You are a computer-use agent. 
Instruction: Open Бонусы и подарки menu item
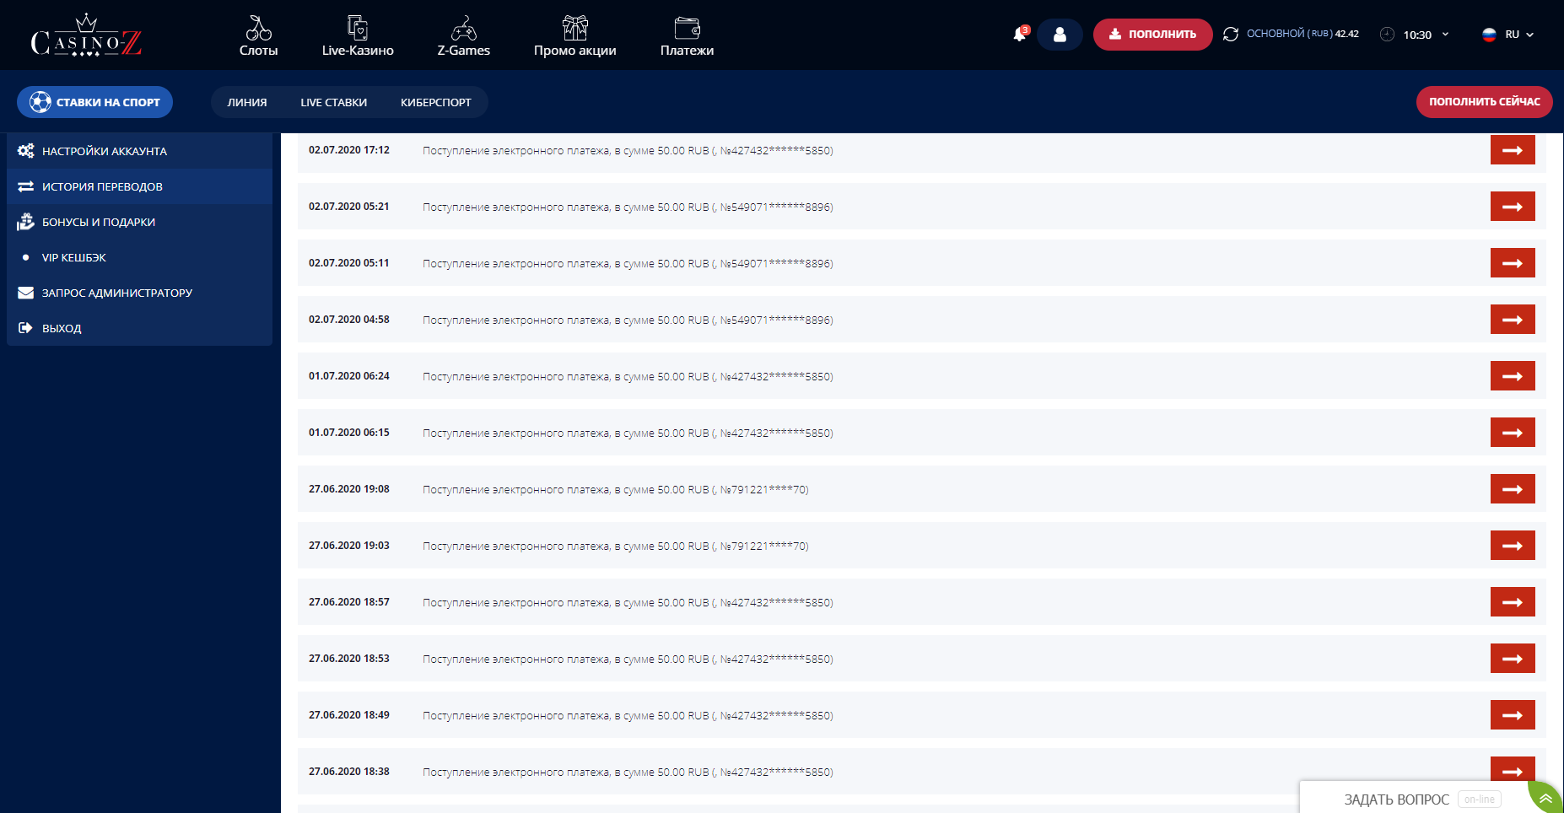[139, 222]
